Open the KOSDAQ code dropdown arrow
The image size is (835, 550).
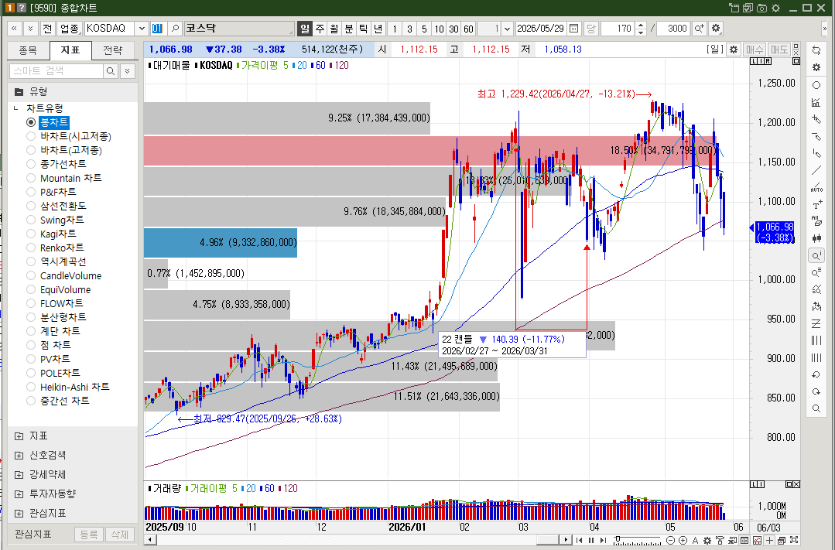coord(142,28)
